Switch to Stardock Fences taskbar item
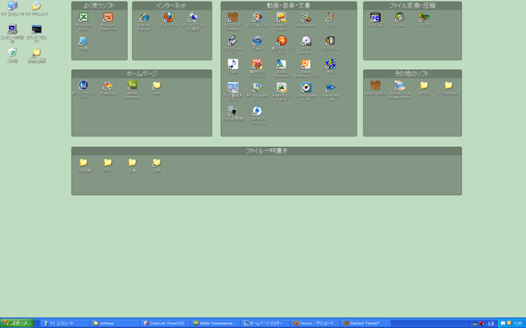526x328 pixels. coord(366,323)
